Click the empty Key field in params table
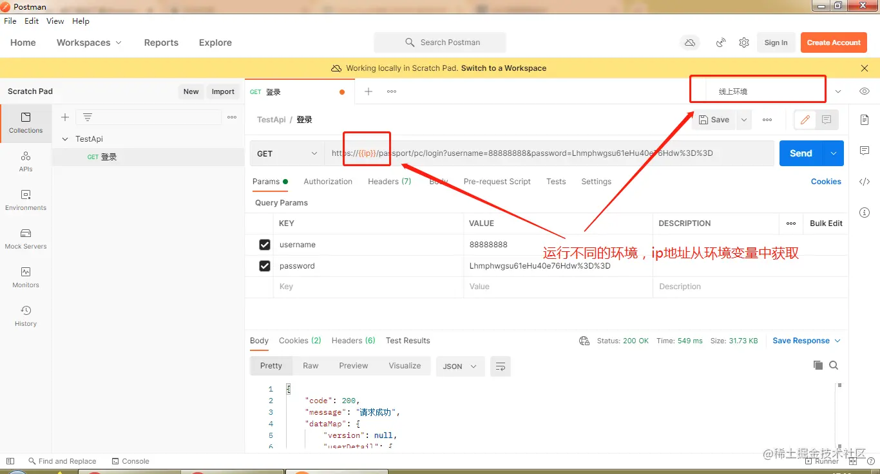880x474 pixels. tap(367, 287)
